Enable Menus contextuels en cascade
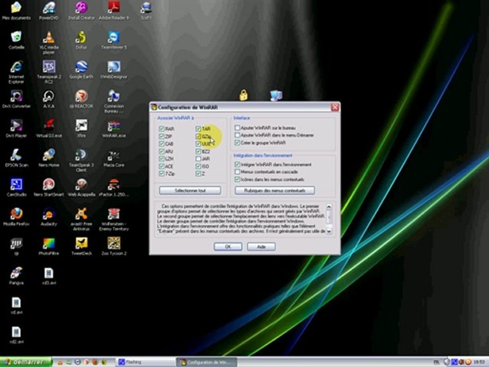Viewport: 489px width, 367px height. 237,172
